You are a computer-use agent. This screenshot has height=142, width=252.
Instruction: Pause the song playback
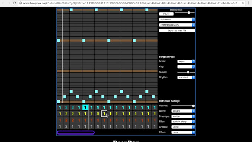pos(166,14)
